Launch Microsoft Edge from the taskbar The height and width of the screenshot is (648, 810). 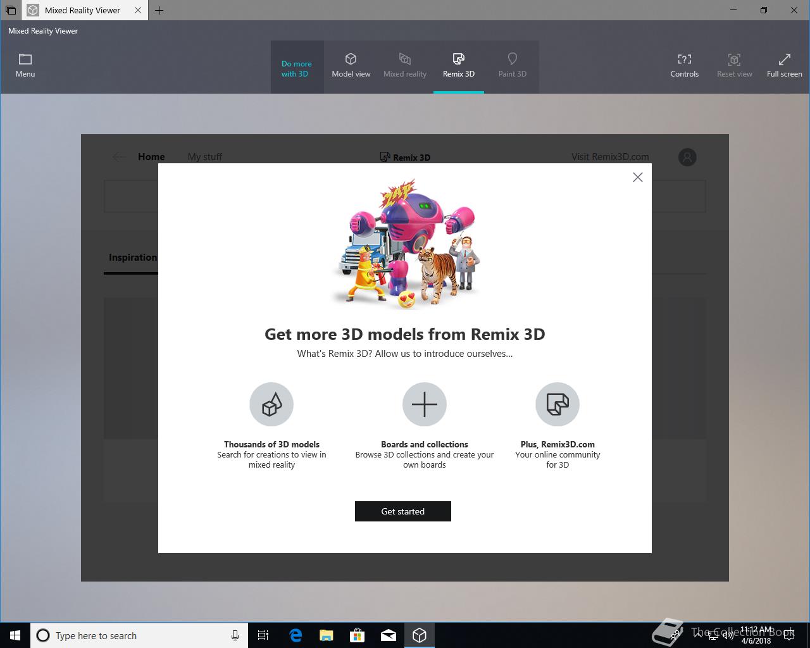pos(296,635)
